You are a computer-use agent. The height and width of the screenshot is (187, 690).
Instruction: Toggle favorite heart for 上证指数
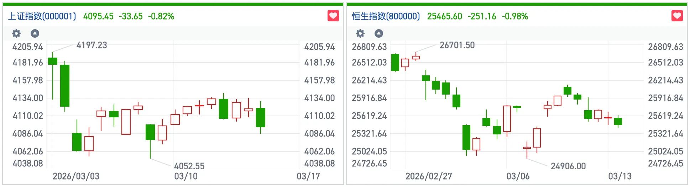coord(333,16)
